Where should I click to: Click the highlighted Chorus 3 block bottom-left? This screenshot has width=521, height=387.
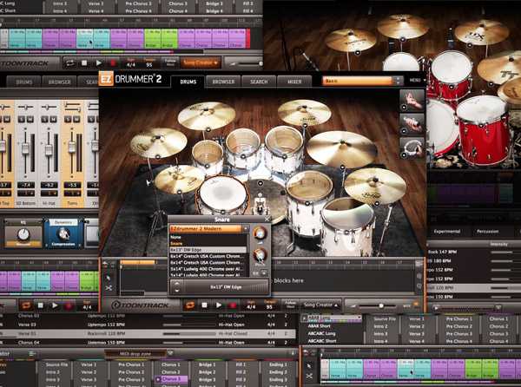tap(170, 379)
